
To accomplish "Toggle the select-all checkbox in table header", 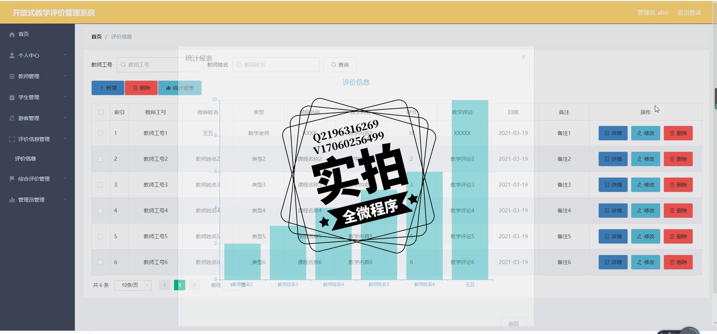I will click(x=101, y=112).
